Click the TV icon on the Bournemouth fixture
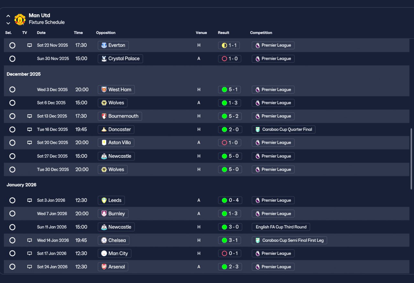 point(29,116)
